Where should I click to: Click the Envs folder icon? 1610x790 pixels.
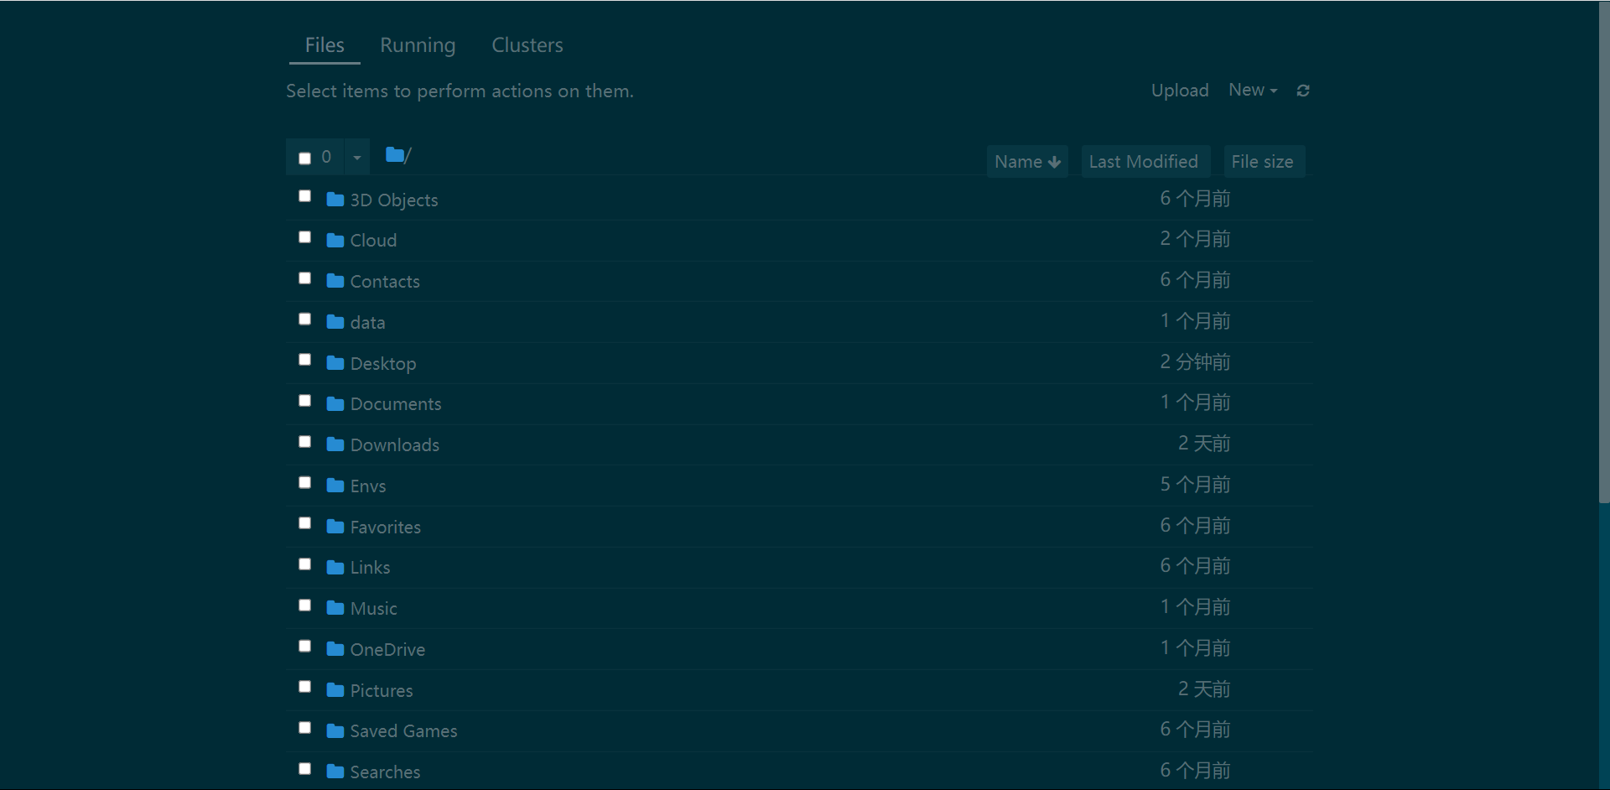[x=335, y=486]
